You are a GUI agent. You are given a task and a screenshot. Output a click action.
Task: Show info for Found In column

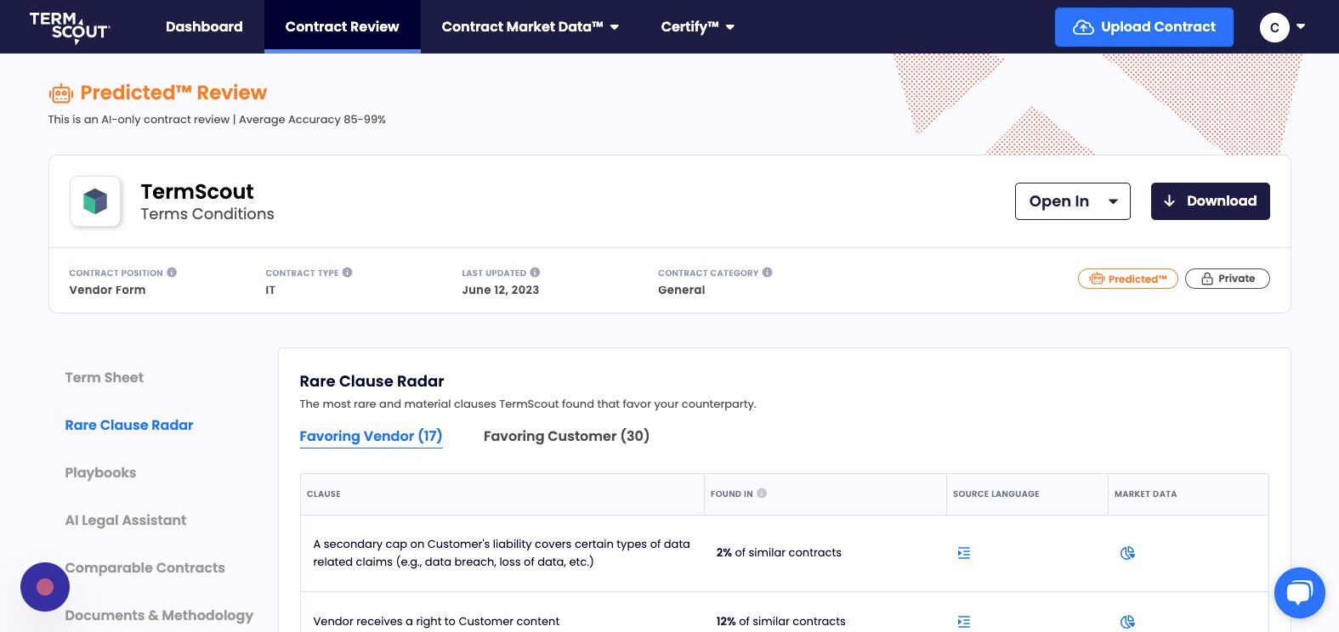762,493
